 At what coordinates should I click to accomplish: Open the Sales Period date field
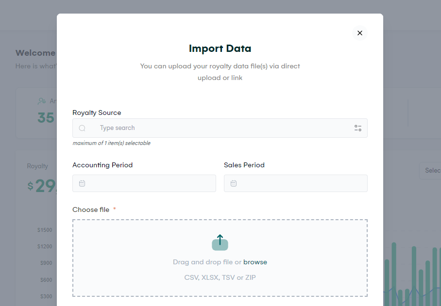click(x=296, y=183)
